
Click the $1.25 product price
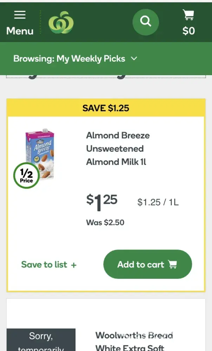(102, 203)
